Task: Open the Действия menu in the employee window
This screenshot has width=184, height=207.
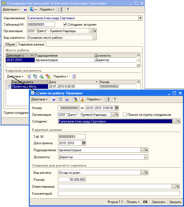Action: (x=11, y=9)
